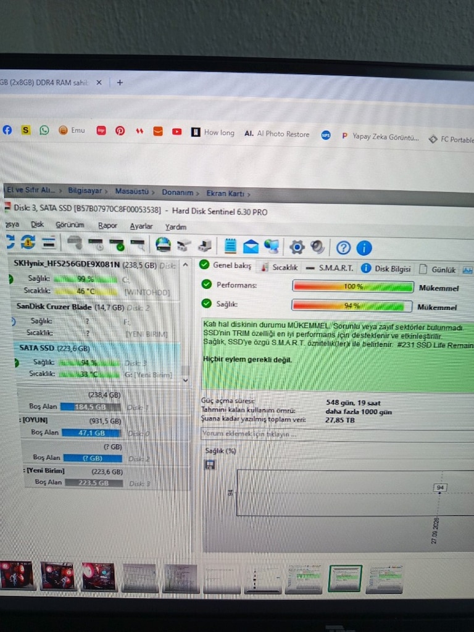This screenshot has height=632, width=474.
Task: Click the refresh disks toolbar icon
Action: click(x=10, y=242)
